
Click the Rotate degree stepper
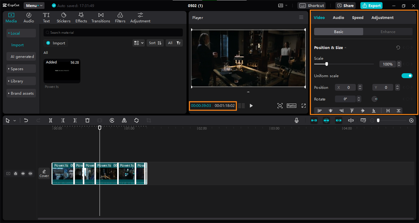pos(359,99)
